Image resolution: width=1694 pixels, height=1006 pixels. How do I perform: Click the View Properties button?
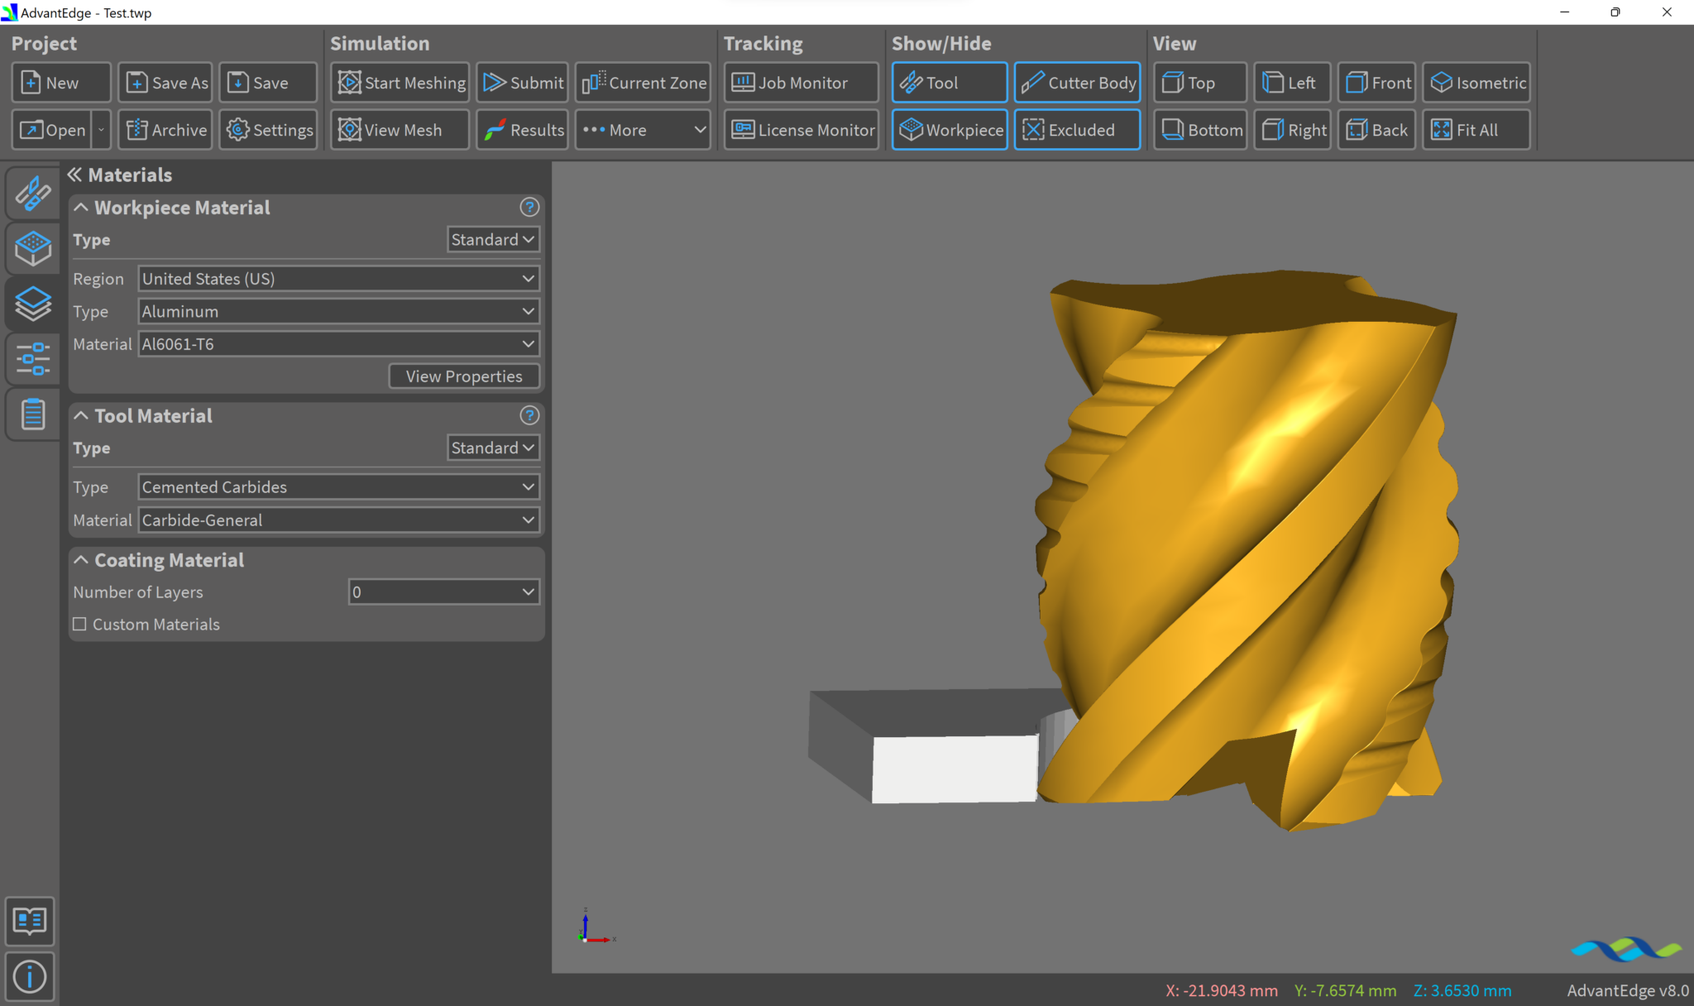(x=464, y=376)
